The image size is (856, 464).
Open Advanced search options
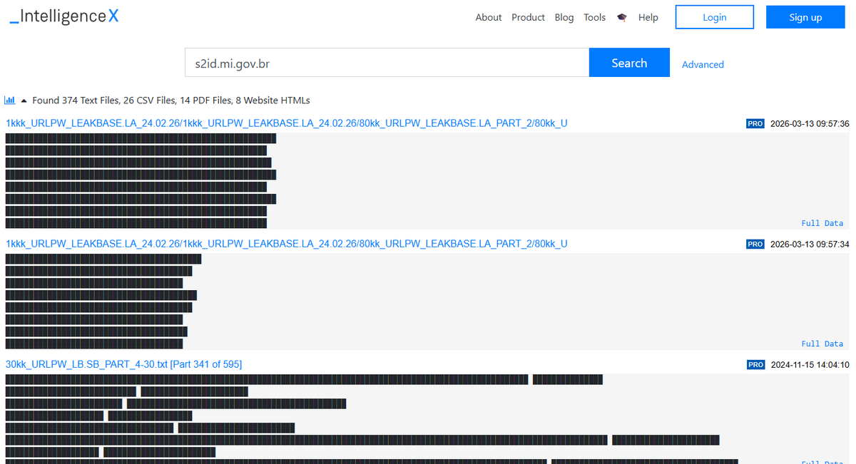coord(703,64)
